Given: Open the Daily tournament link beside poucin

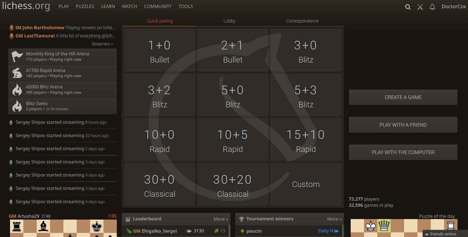Looking at the screenshot, I should point(328,231).
